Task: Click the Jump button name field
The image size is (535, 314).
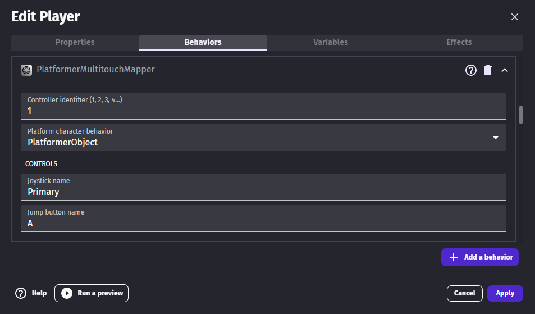Action: click(264, 223)
